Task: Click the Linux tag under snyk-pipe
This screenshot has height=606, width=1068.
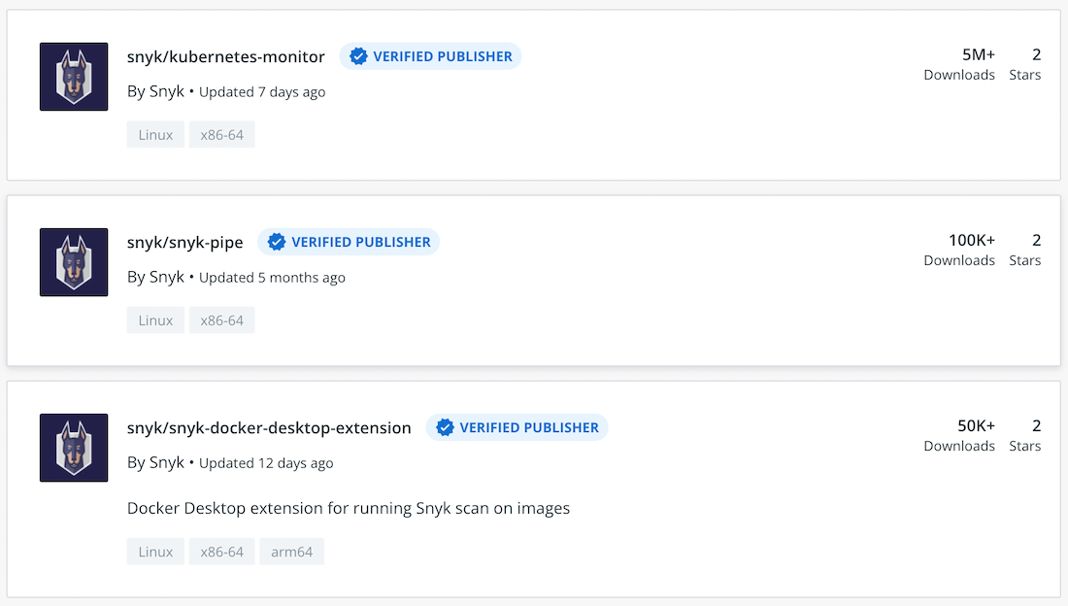Action: [x=155, y=320]
